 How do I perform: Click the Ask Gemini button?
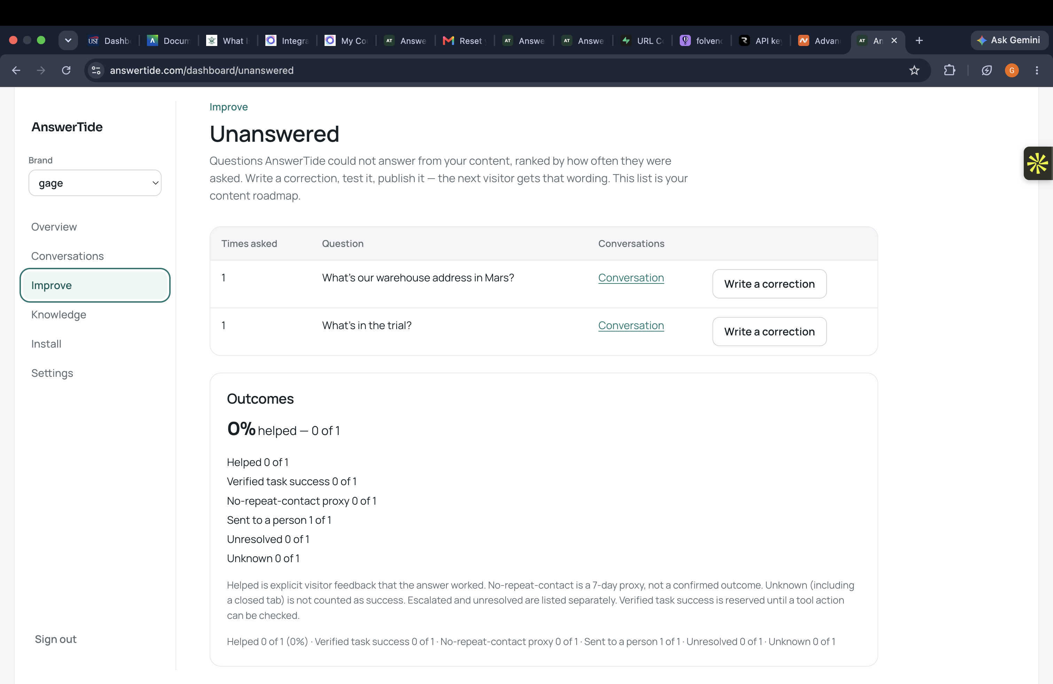(1009, 40)
